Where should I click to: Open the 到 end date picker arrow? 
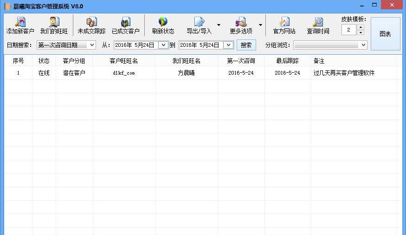(228, 45)
